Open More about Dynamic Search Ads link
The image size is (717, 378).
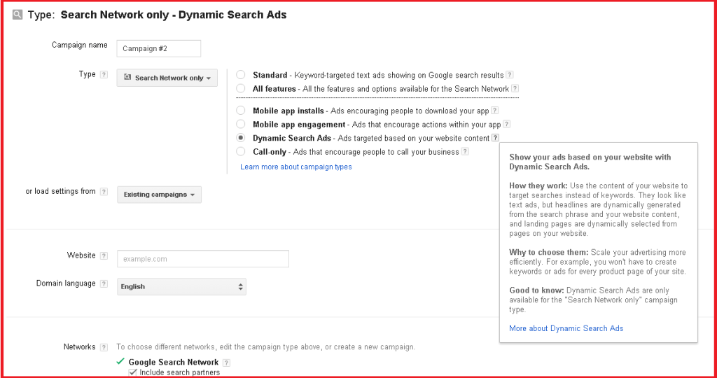tap(566, 328)
